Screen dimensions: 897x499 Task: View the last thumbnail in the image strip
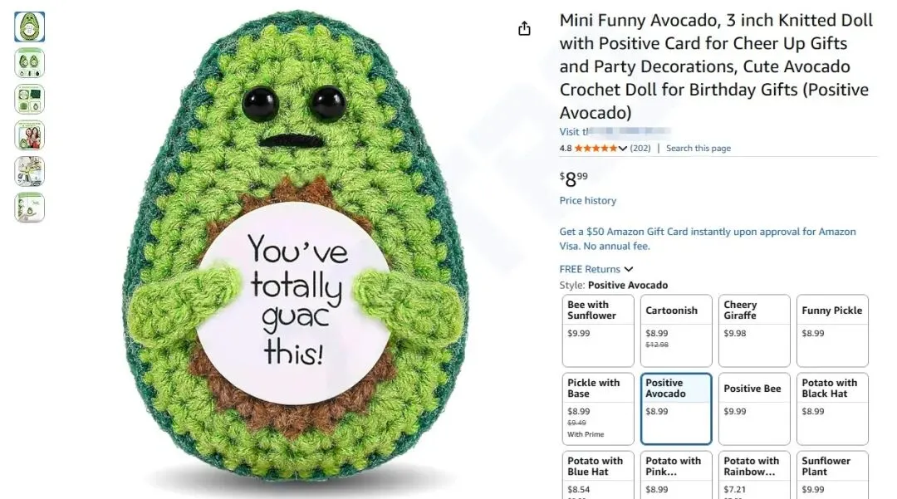[x=30, y=208]
